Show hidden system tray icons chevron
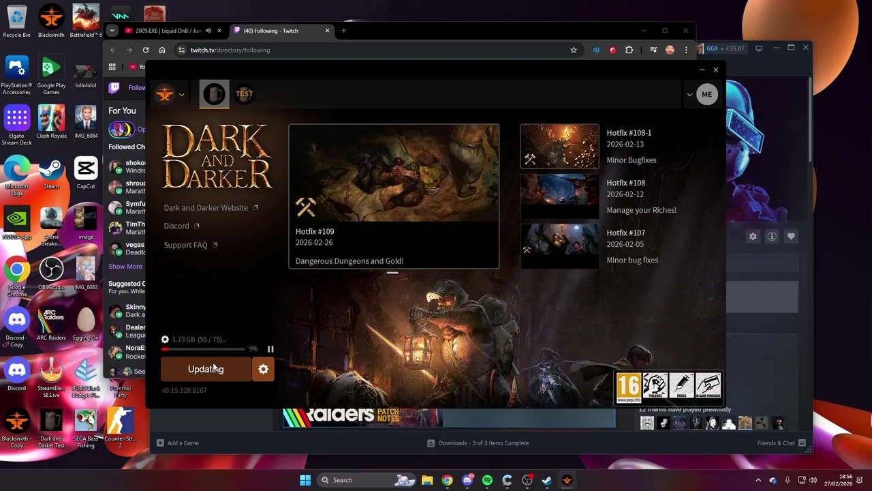Viewport: 872px width, 491px height. (x=758, y=480)
